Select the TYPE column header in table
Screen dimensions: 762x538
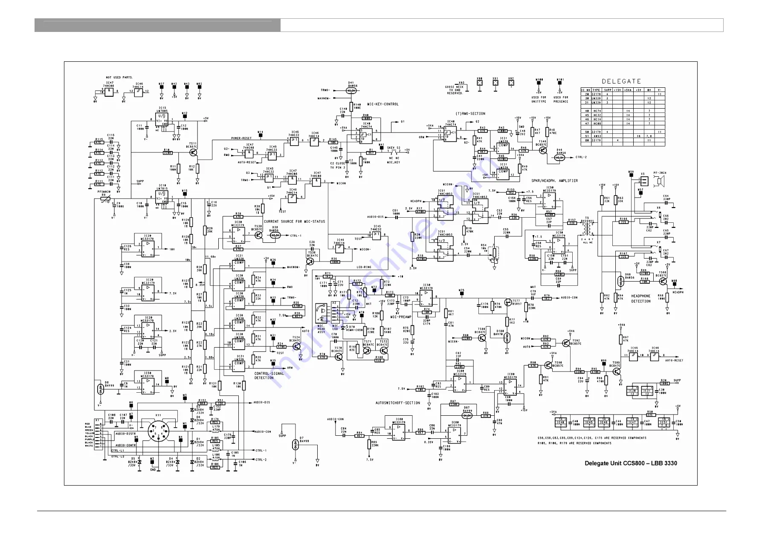tap(596, 90)
